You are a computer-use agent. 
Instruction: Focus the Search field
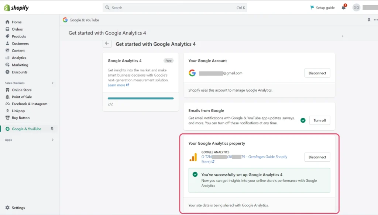[x=175, y=8]
